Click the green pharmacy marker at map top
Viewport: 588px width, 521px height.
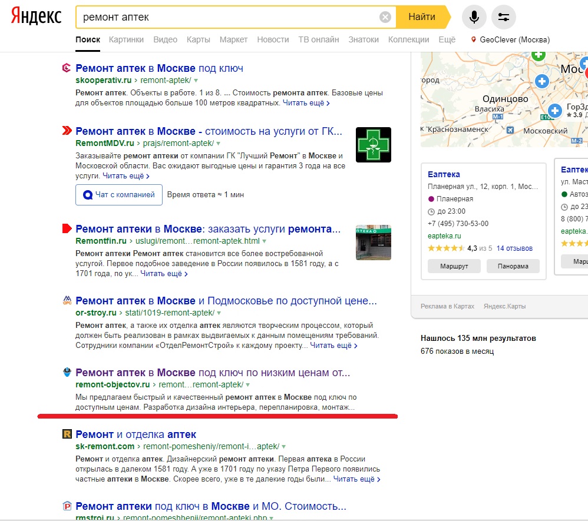coord(539,55)
